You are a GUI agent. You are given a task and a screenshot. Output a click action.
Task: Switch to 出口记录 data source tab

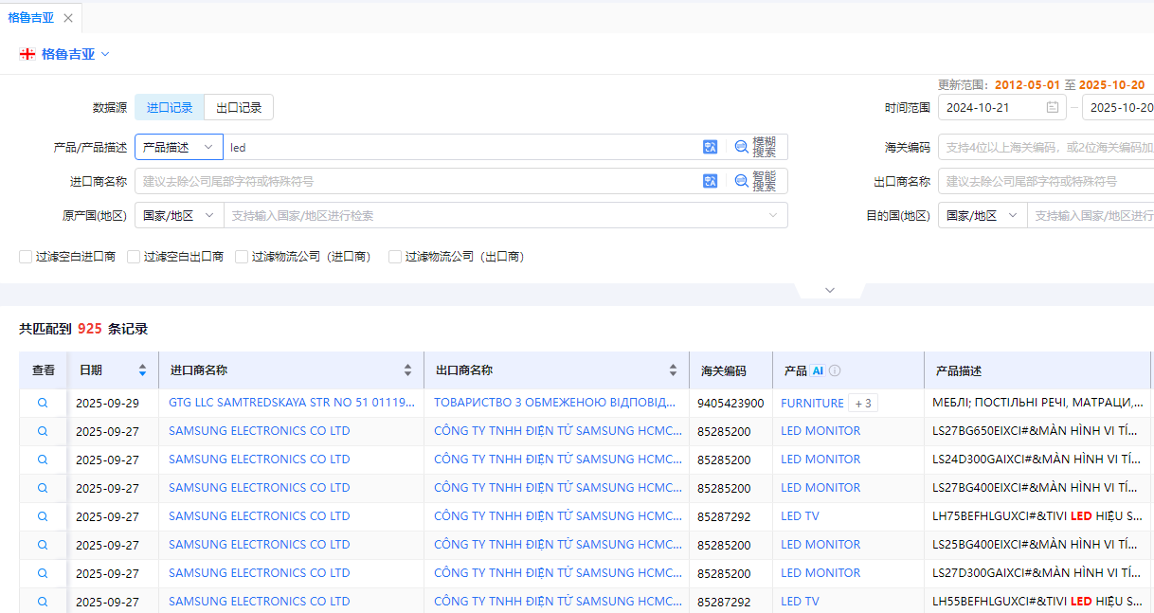point(239,108)
